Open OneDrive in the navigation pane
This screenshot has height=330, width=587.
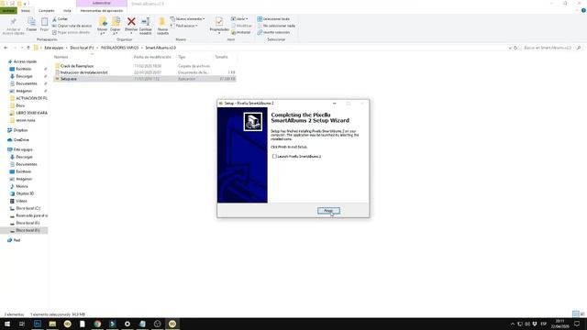coord(21,140)
